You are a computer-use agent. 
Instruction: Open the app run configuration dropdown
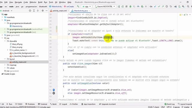click(x=87, y=7)
